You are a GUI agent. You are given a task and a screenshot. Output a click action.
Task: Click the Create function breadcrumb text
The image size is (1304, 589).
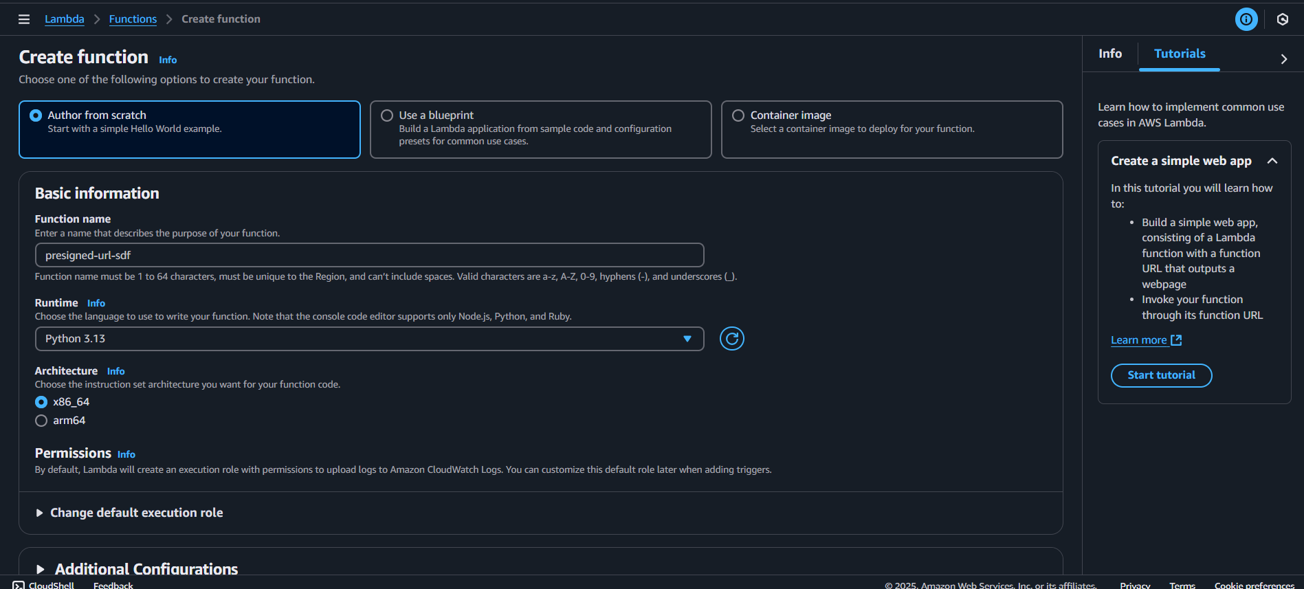(221, 19)
